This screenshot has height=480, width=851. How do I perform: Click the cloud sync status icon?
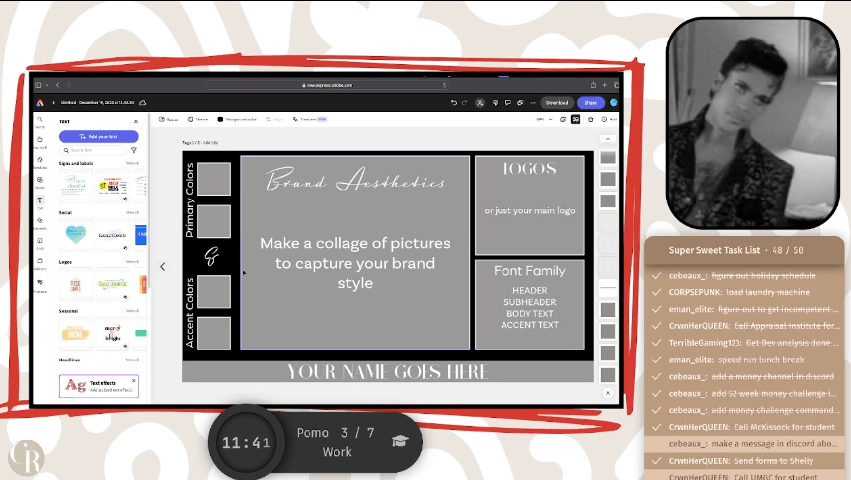pyautogui.click(x=143, y=103)
